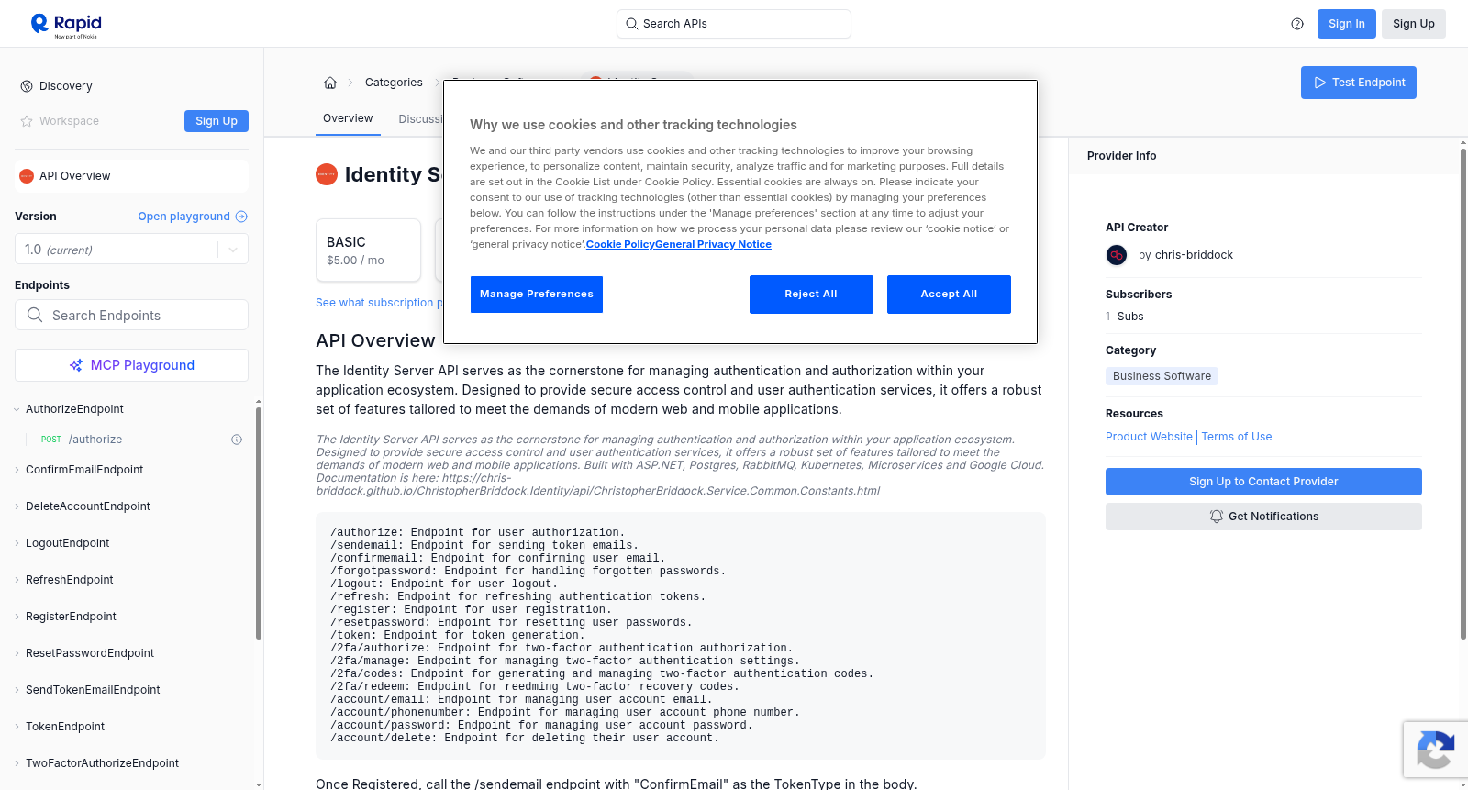Click the Workspace star icon
The width and height of the screenshot is (1468, 790).
[x=27, y=121]
